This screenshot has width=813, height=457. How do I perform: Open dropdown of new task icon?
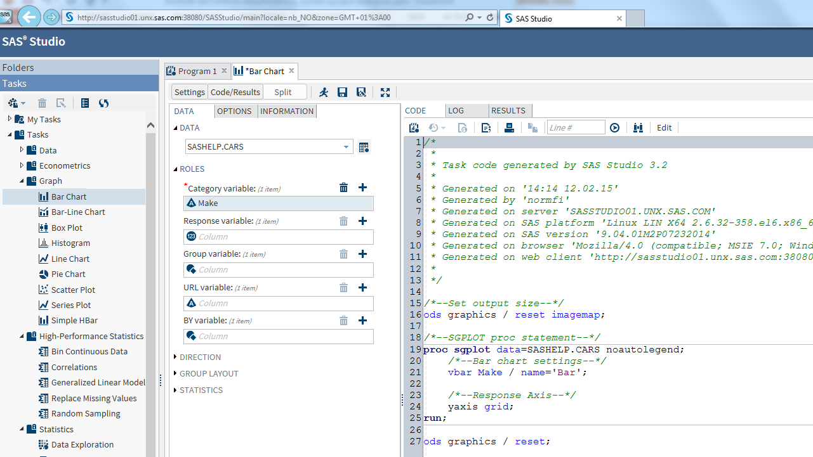click(23, 103)
